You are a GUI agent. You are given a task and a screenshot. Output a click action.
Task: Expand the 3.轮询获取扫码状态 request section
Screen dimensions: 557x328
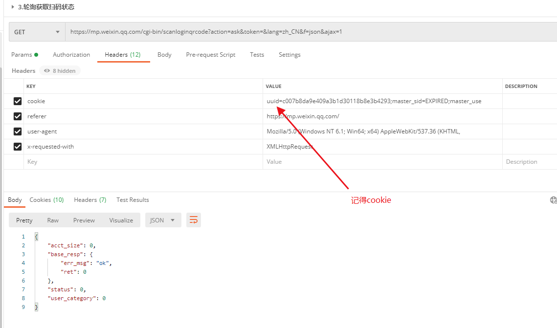click(13, 7)
